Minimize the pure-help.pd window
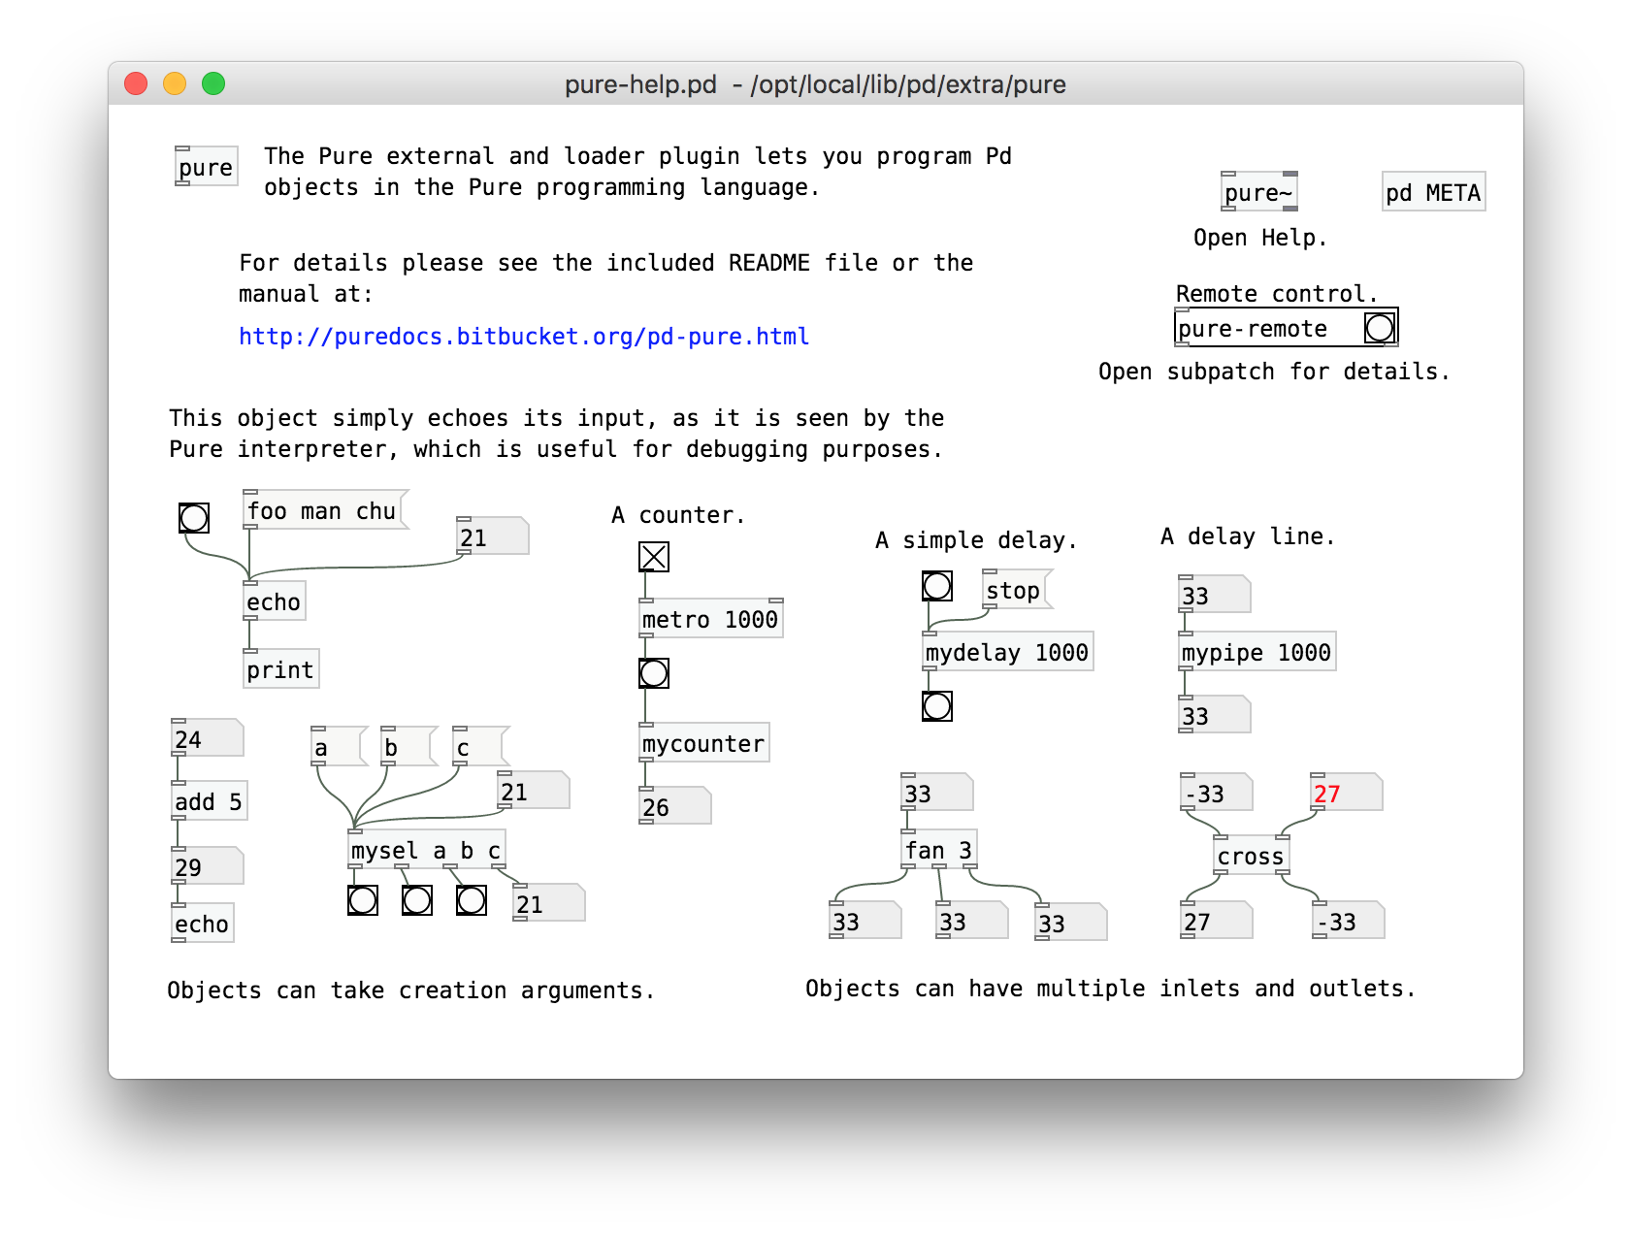The width and height of the screenshot is (1632, 1234). (175, 84)
